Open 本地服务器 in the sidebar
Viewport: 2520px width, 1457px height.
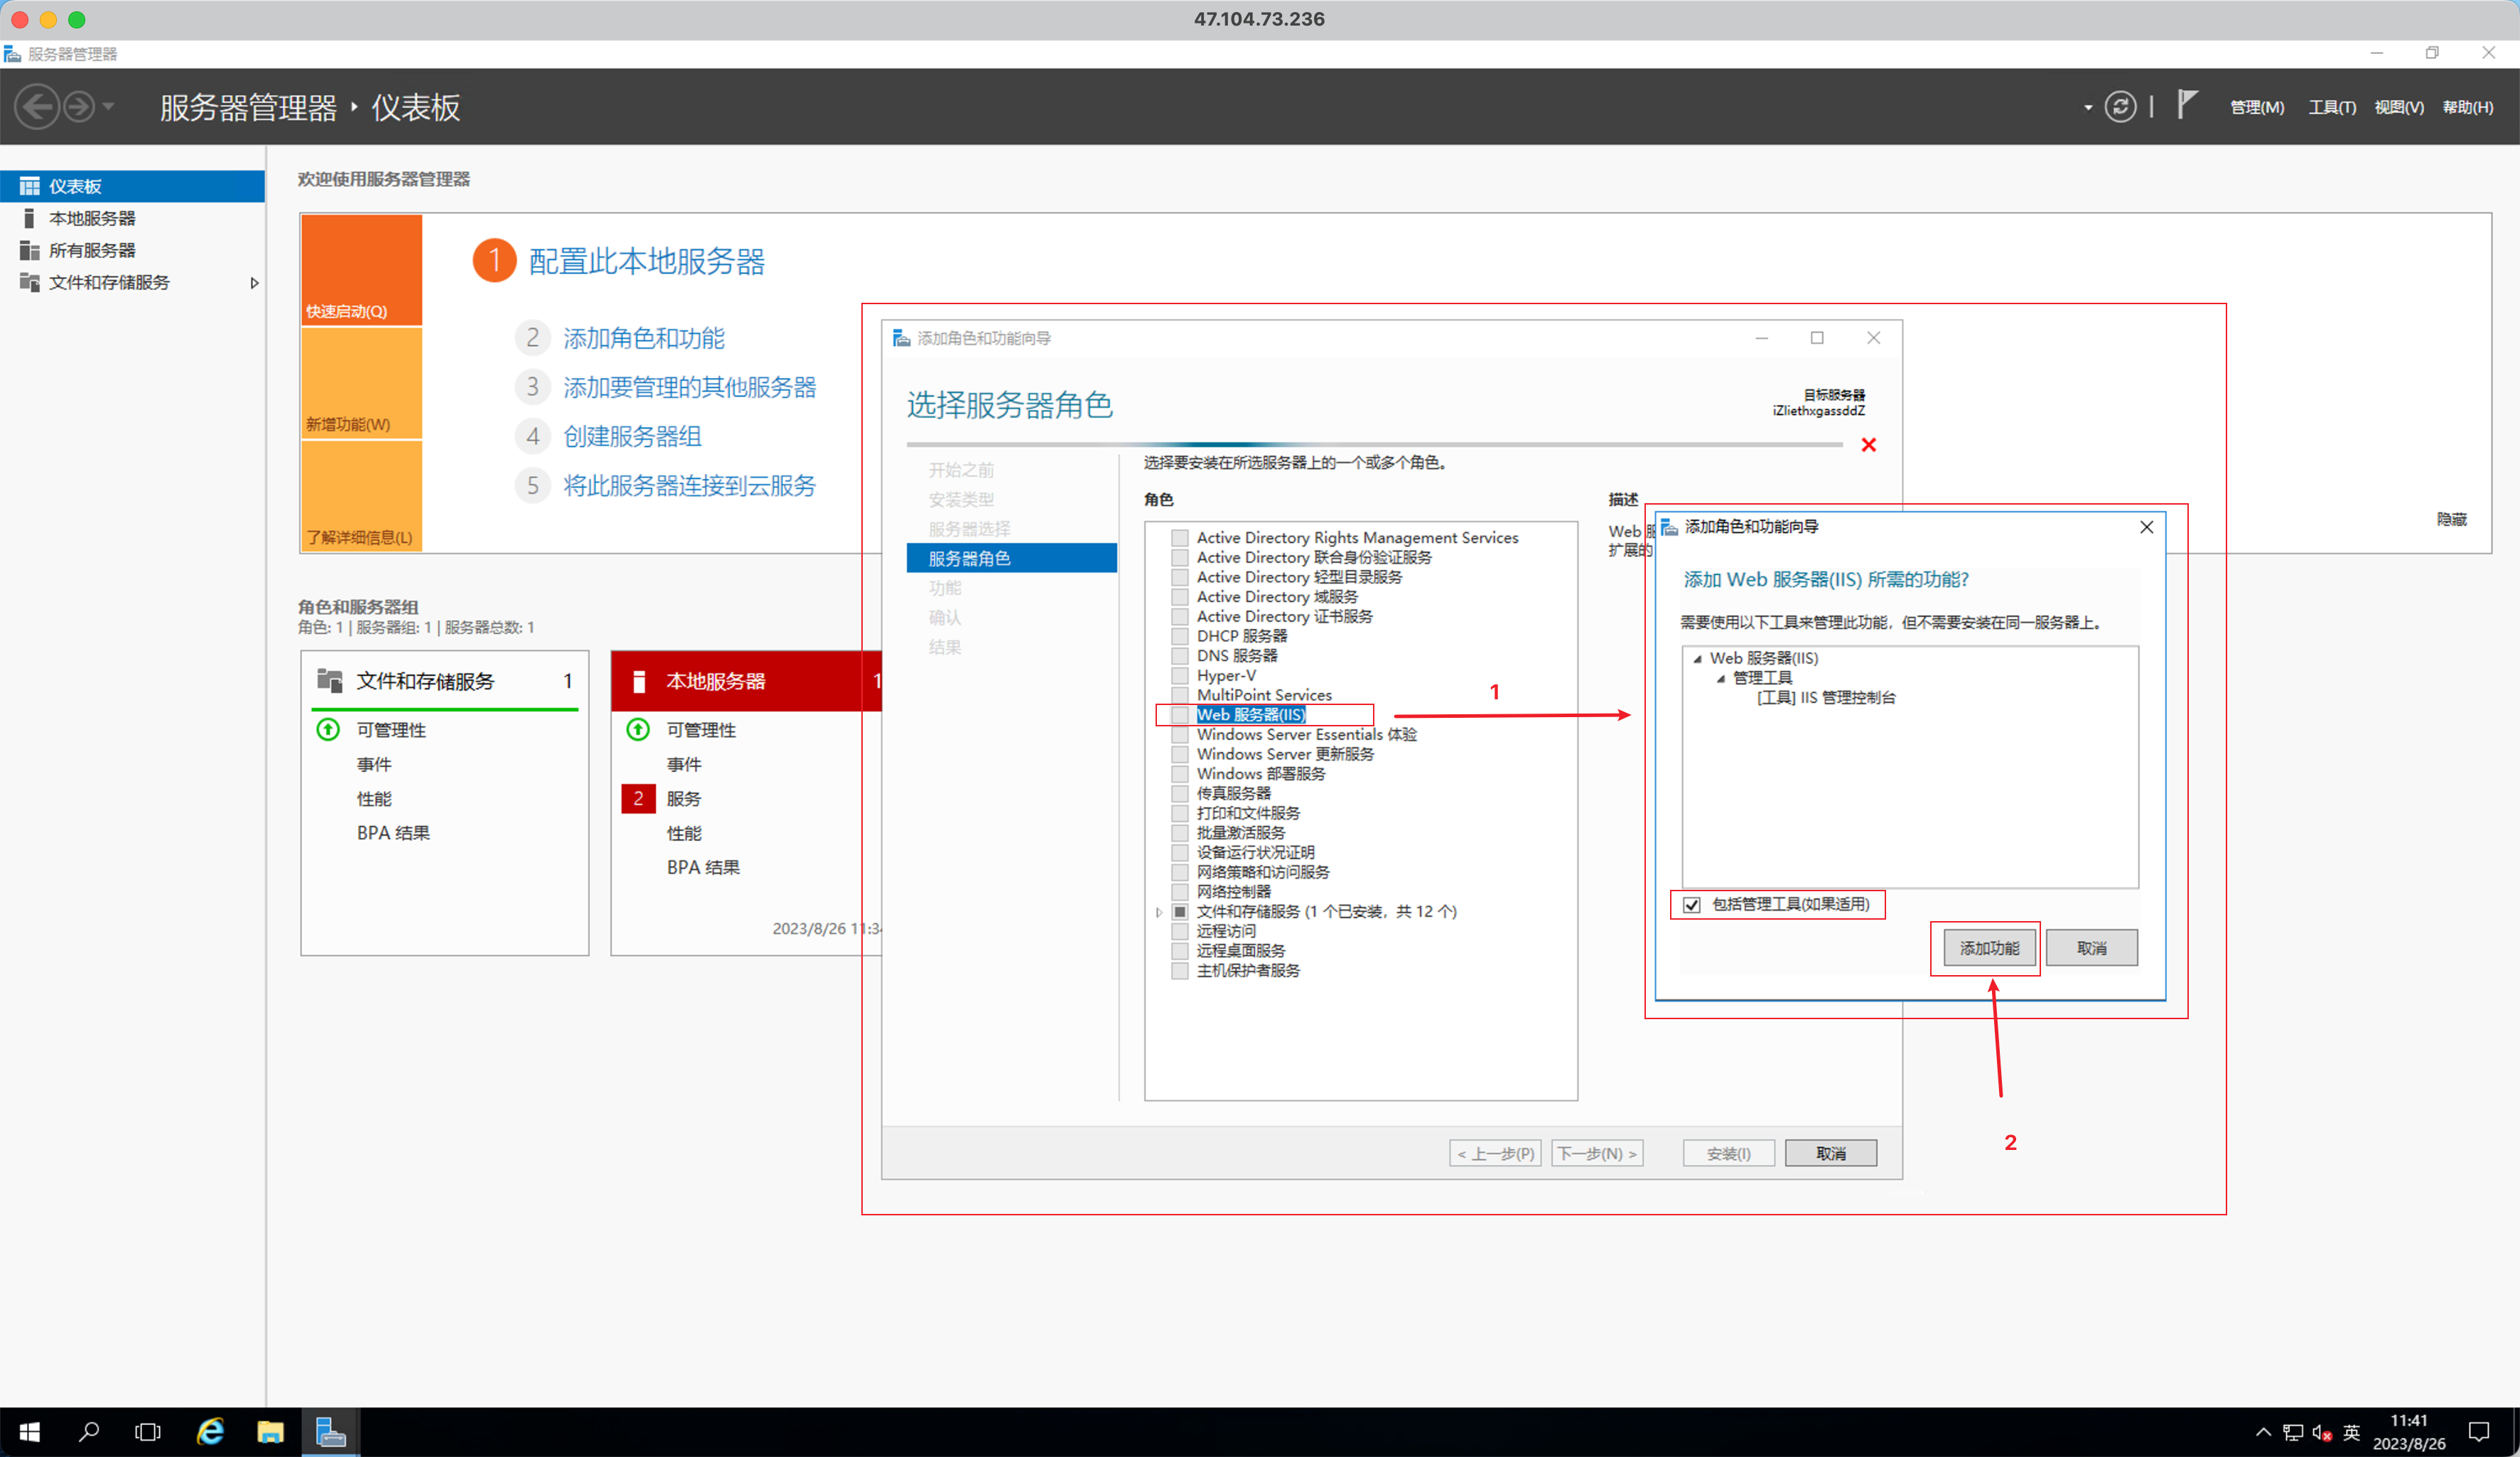click(x=94, y=218)
